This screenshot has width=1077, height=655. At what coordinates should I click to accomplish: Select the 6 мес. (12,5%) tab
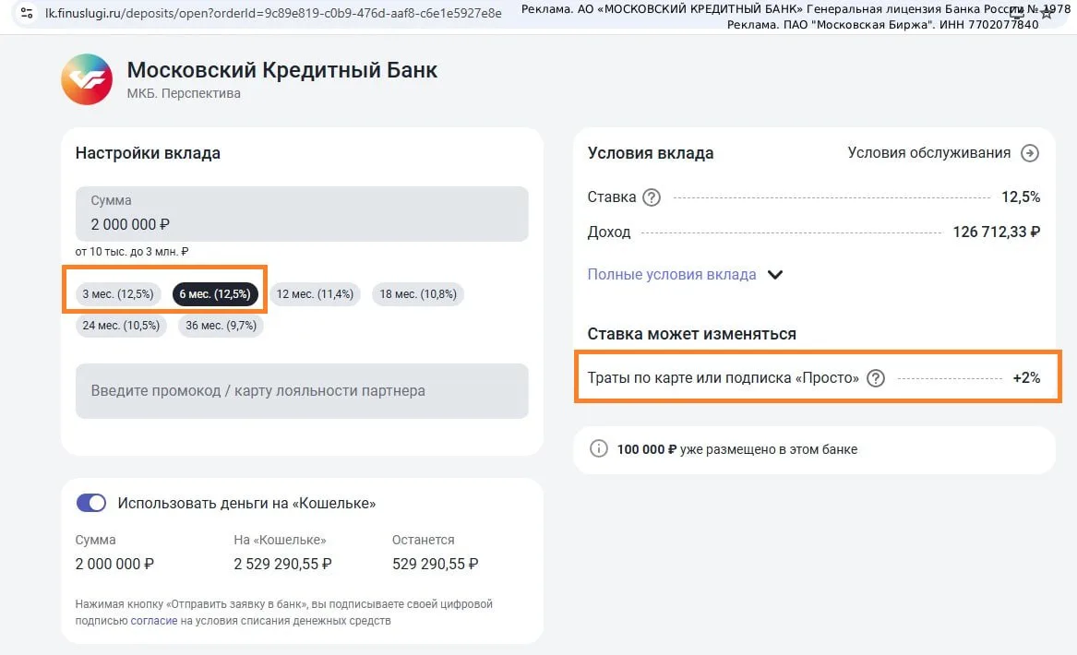tap(215, 294)
